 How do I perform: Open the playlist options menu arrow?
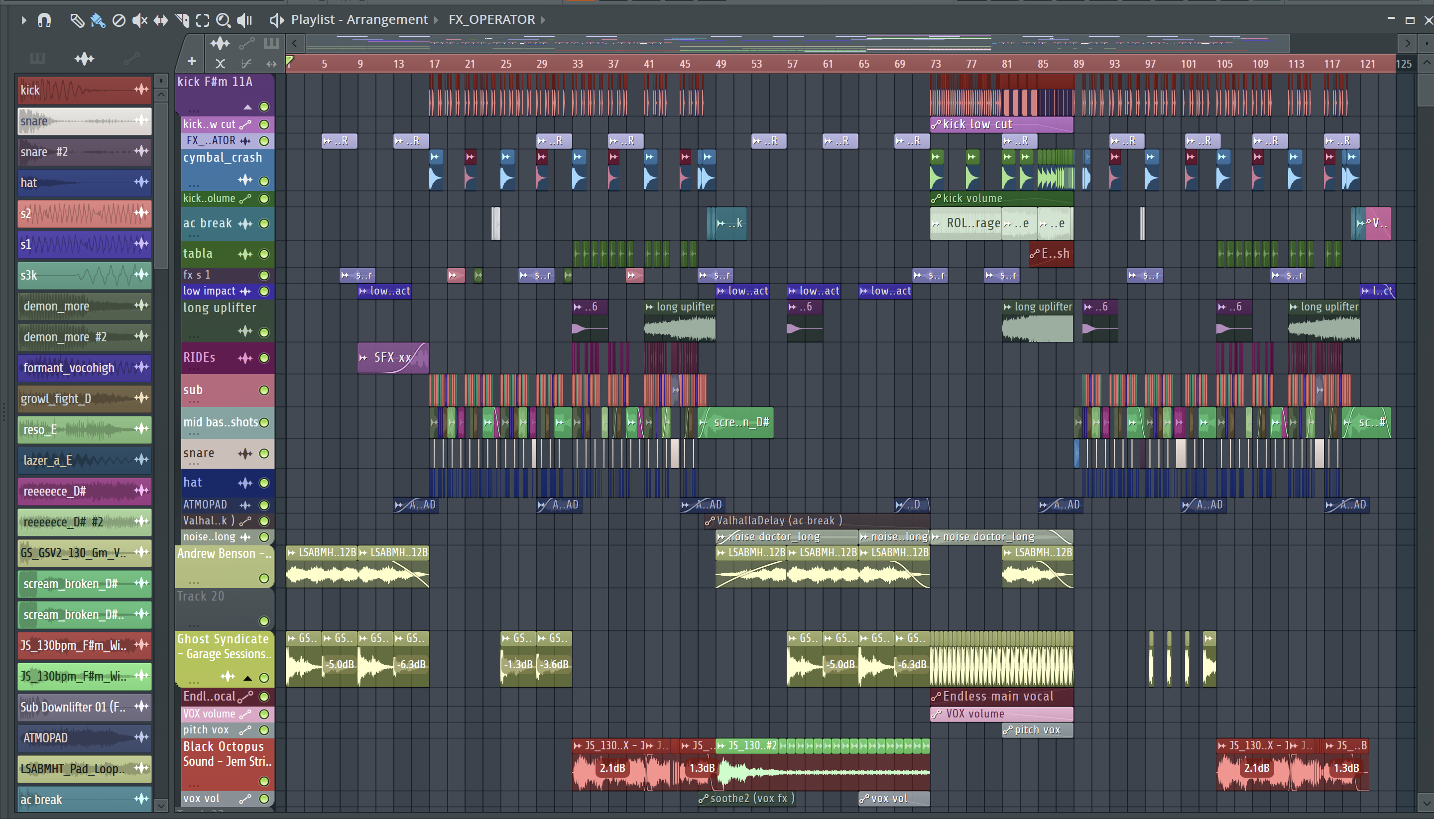tap(23, 21)
